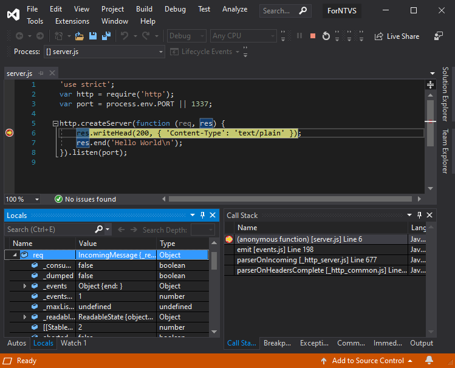The height and width of the screenshot is (368, 455).
Task: Click the Locals previous search result arrow
Action: tap(121, 230)
